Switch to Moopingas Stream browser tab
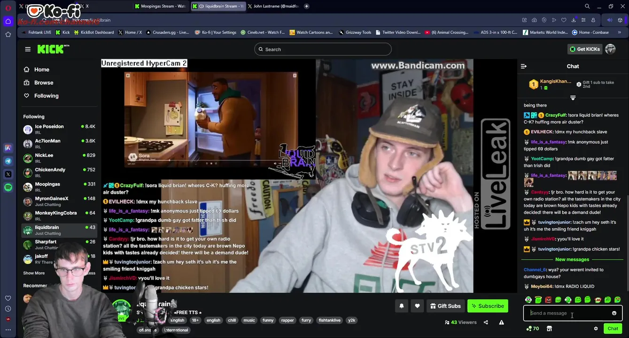Screen dimensions: 629x338 tap(160, 6)
